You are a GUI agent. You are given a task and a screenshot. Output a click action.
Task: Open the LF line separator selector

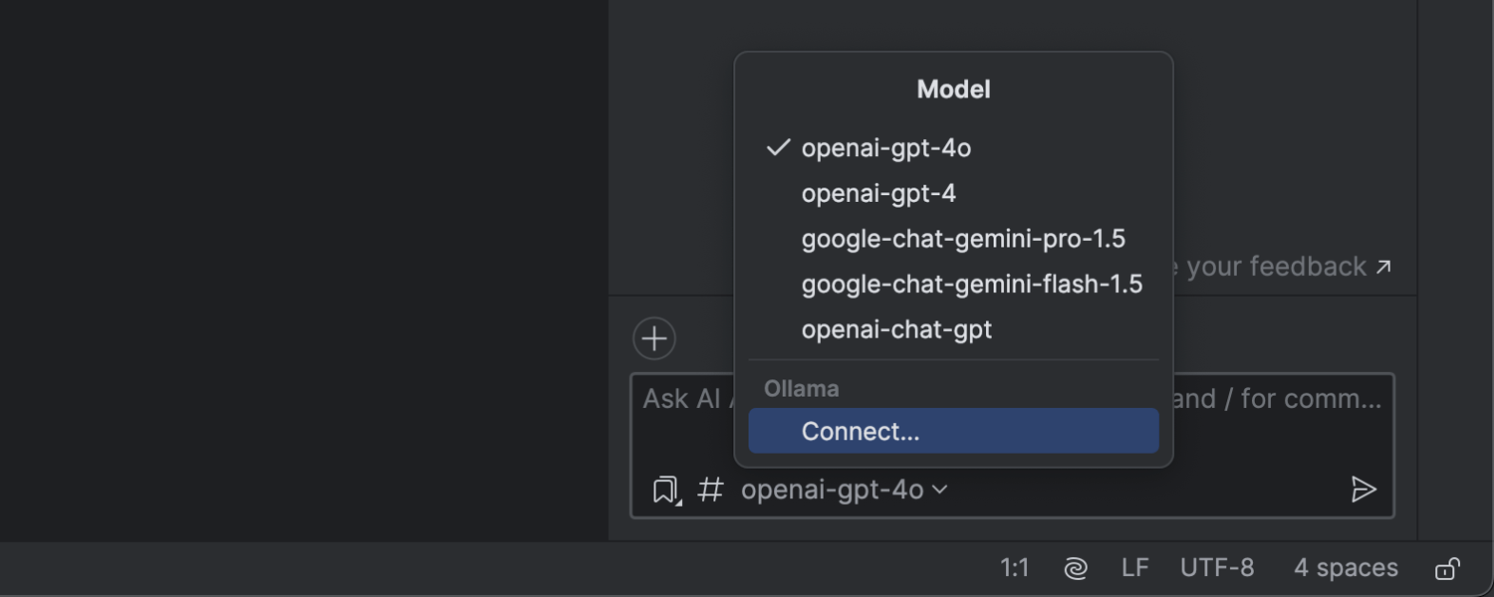[x=1134, y=568]
